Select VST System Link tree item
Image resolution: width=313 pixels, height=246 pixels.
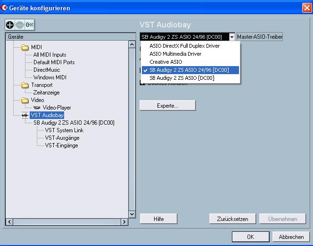[64, 130]
